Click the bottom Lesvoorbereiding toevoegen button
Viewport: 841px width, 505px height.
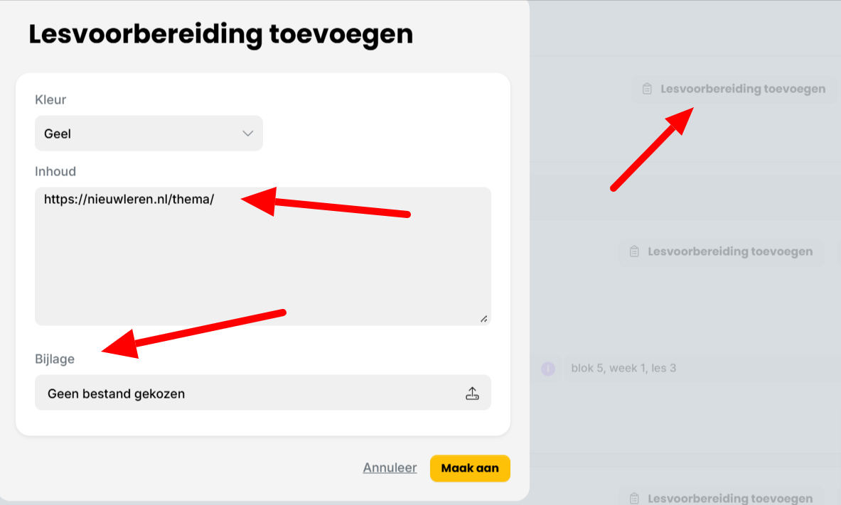tap(722, 498)
